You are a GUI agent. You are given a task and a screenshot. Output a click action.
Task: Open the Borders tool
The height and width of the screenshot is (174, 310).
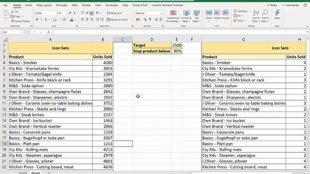point(55,19)
